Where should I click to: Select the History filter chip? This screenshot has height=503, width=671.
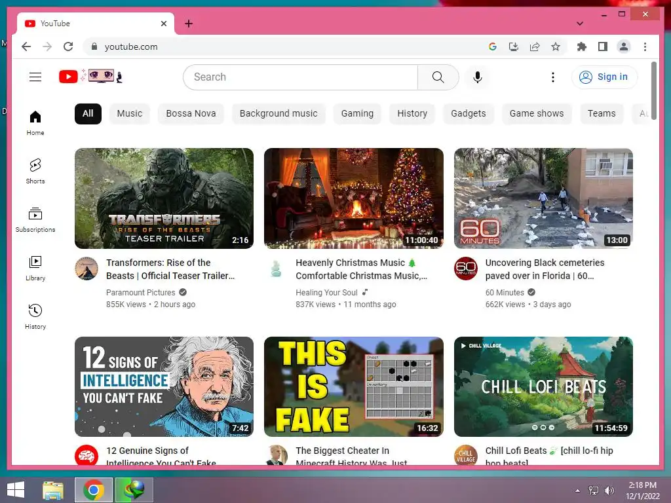pyautogui.click(x=412, y=114)
